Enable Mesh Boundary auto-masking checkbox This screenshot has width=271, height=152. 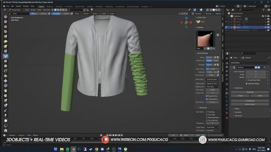click(x=207, y=117)
